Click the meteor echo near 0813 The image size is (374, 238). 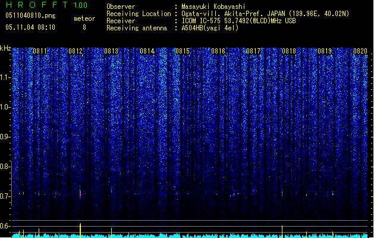click(x=111, y=190)
